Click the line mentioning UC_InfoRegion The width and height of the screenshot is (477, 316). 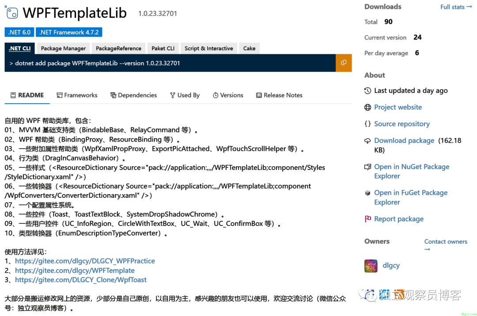[143, 224]
